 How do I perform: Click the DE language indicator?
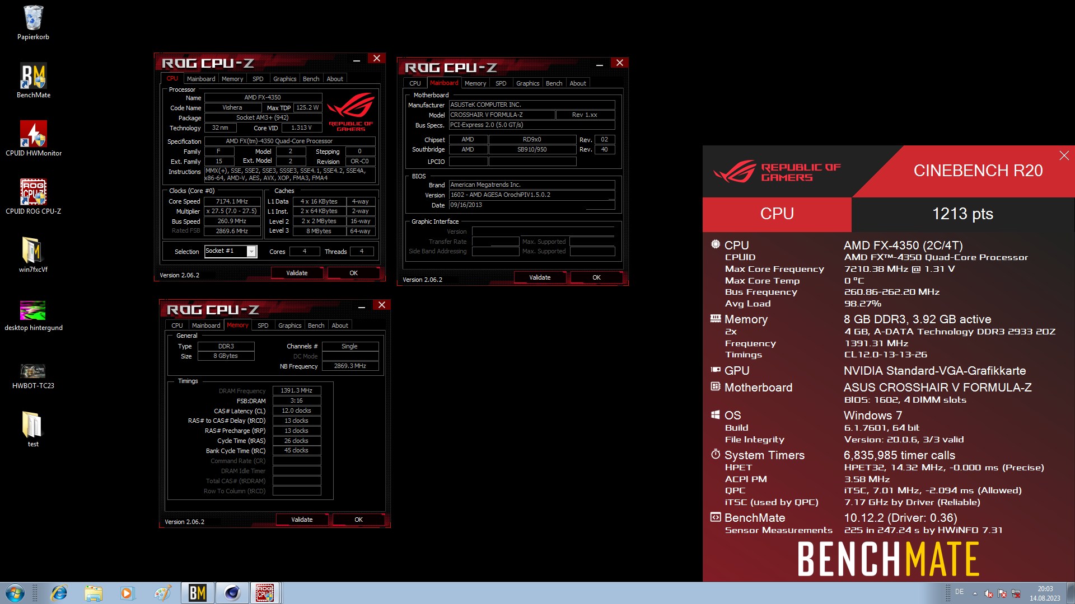click(959, 592)
